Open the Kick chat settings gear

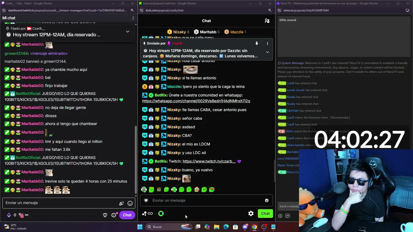(x=251, y=213)
